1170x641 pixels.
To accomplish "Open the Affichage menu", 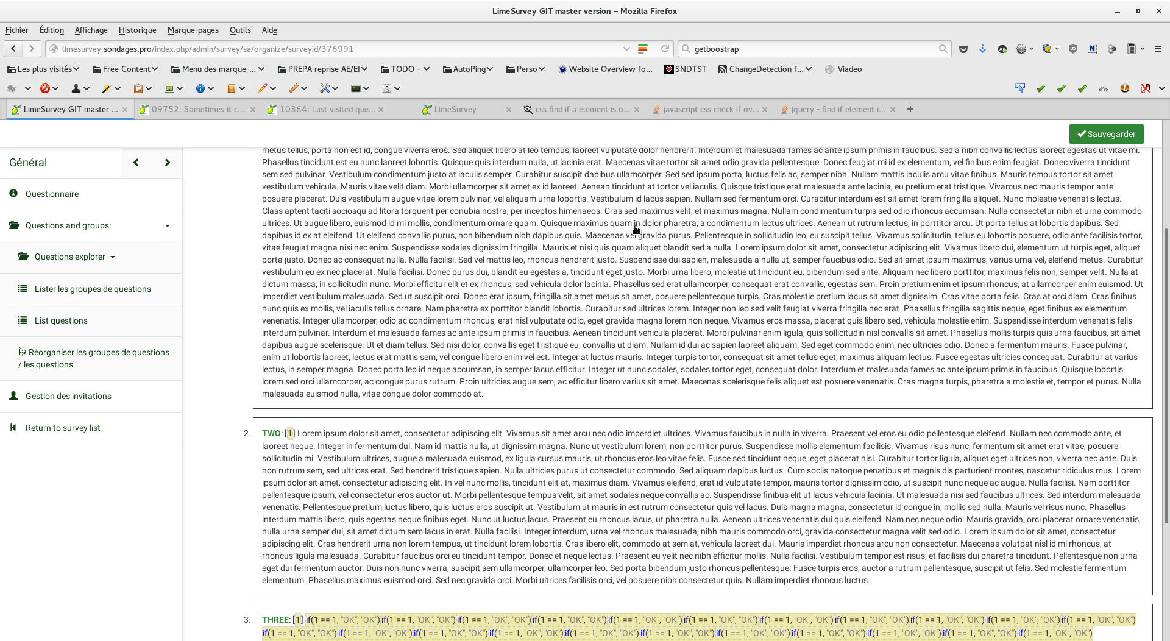I will tap(91, 30).
